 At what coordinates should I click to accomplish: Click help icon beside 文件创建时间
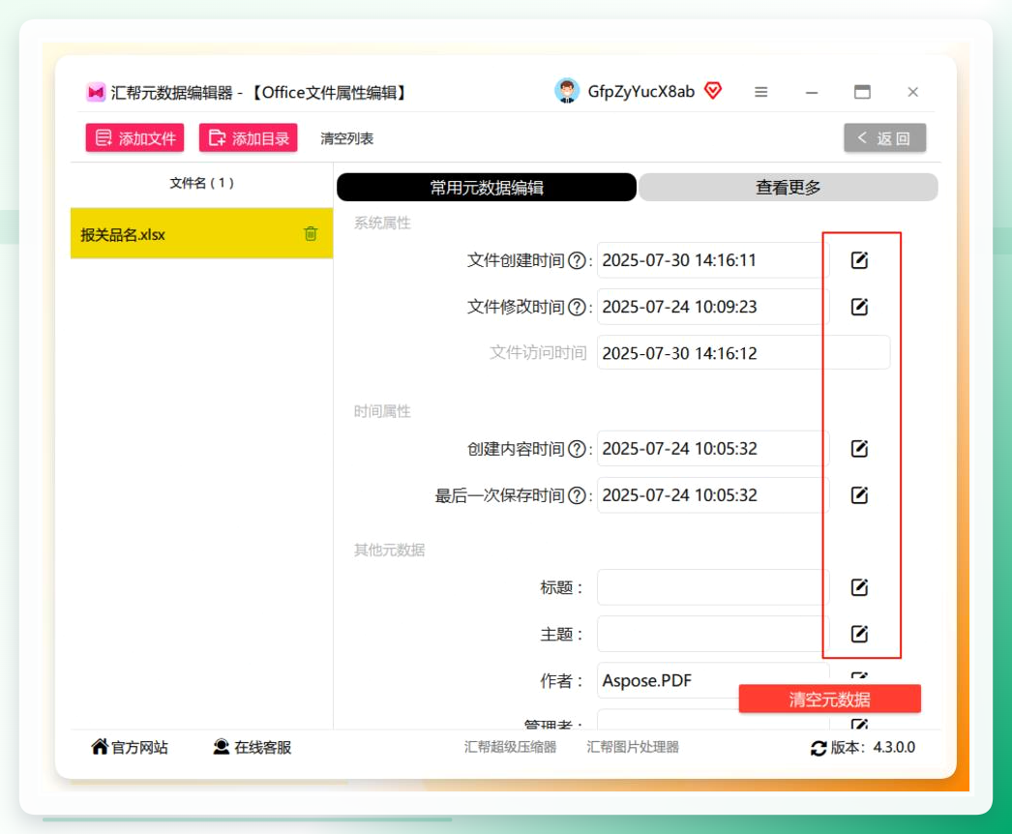pyautogui.click(x=577, y=261)
